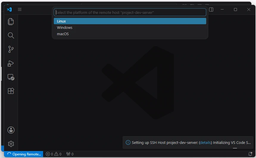Minimize the VS Code window
This screenshot has width=256, height=158.
[x=222, y=10]
